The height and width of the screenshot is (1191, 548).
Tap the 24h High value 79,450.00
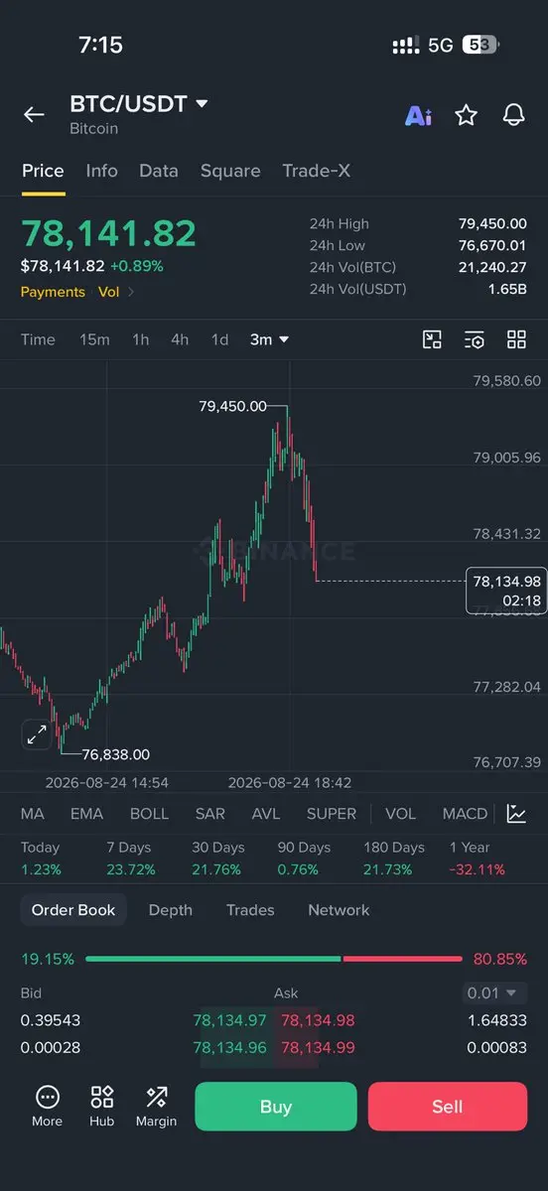pyautogui.click(x=492, y=224)
